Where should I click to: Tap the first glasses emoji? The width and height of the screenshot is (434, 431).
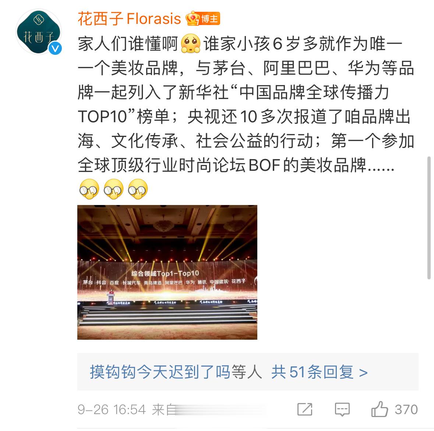pyautogui.click(x=89, y=189)
